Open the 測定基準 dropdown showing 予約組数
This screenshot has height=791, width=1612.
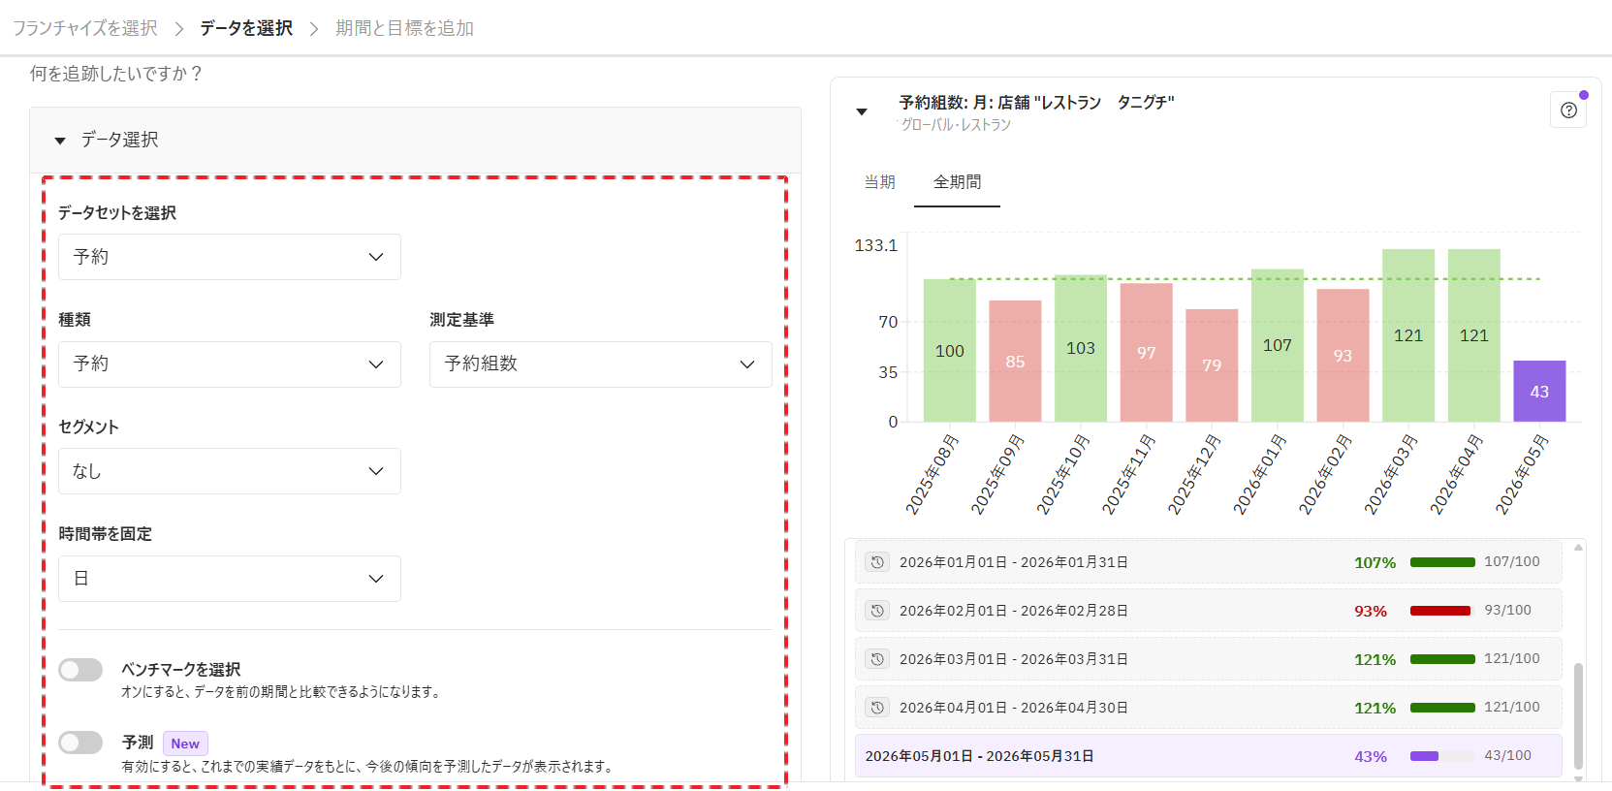pyautogui.click(x=601, y=364)
